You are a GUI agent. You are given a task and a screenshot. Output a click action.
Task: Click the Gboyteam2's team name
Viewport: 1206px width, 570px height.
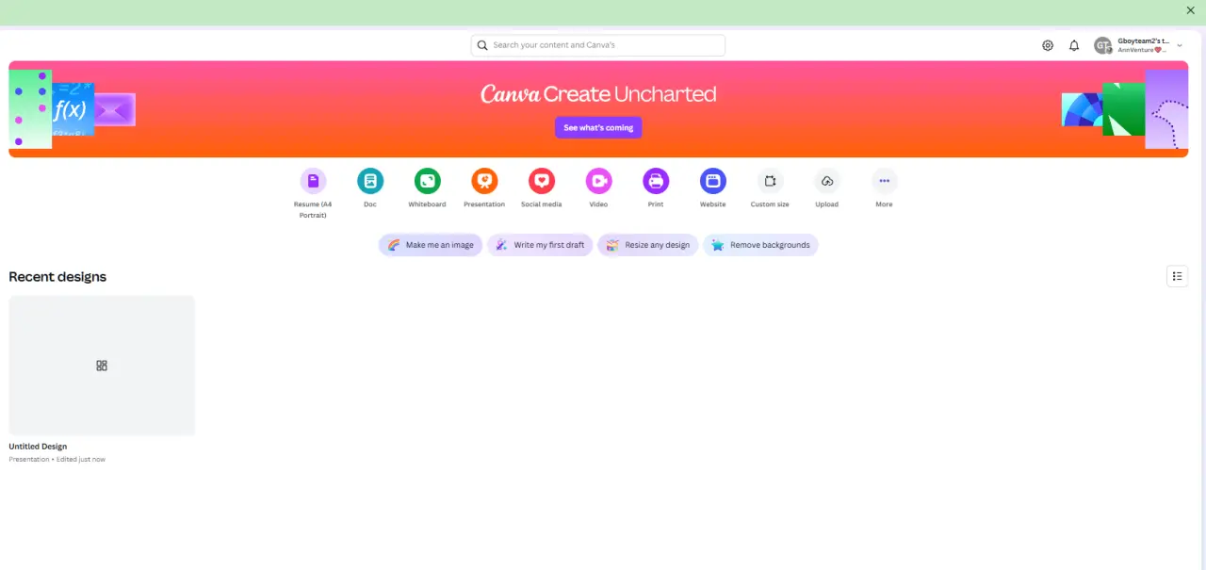point(1143,41)
